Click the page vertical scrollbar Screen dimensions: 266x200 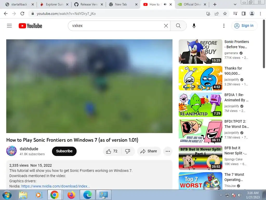pos(264,44)
